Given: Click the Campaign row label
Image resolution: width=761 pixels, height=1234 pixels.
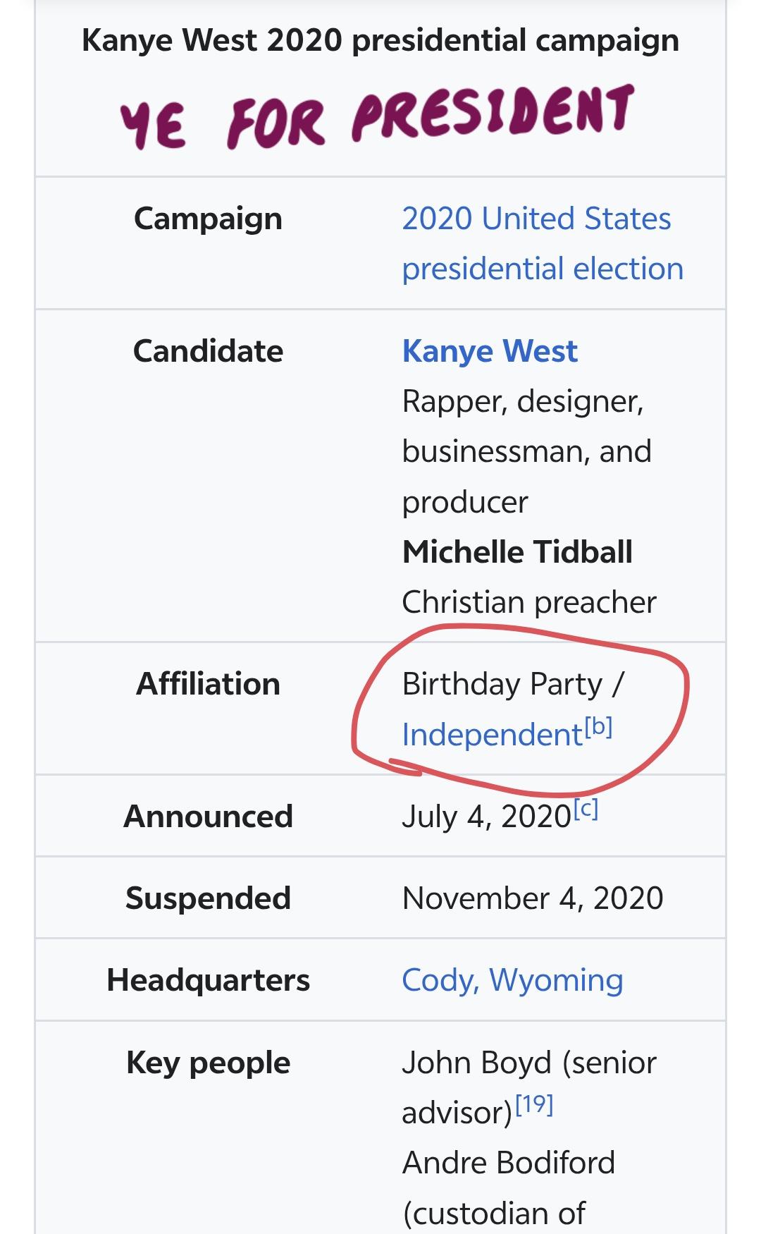Looking at the screenshot, I should 208,219.
